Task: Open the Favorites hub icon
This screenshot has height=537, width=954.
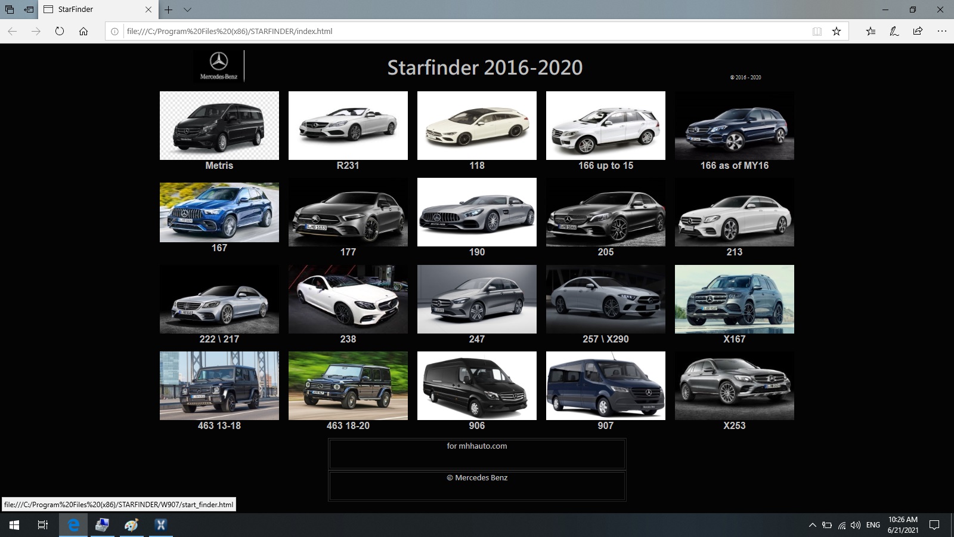Action: [871, 31]
